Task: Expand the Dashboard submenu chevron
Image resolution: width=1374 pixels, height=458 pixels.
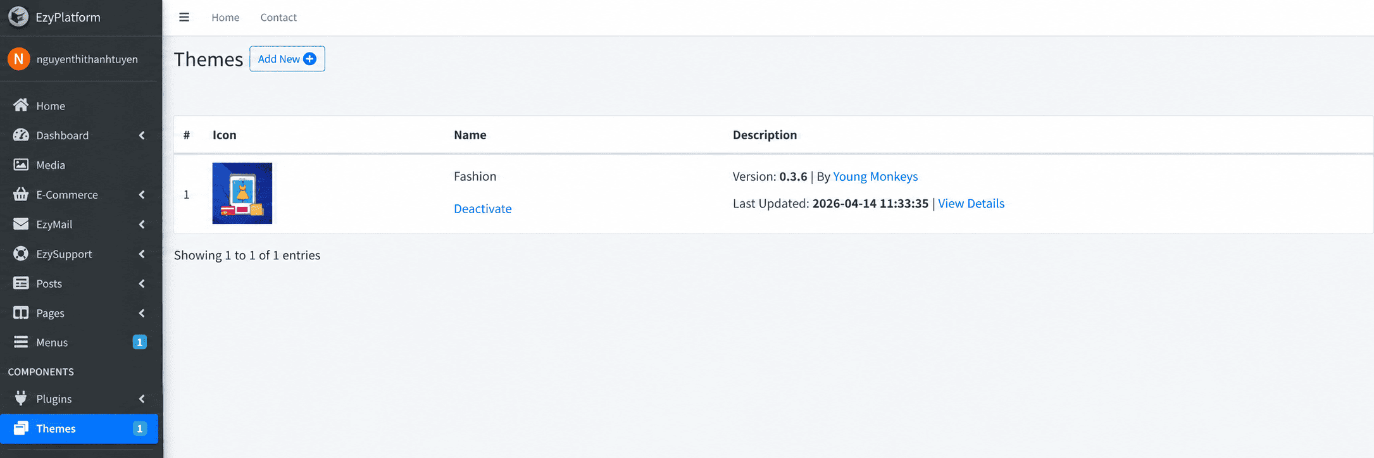Action: click(142, 135)
